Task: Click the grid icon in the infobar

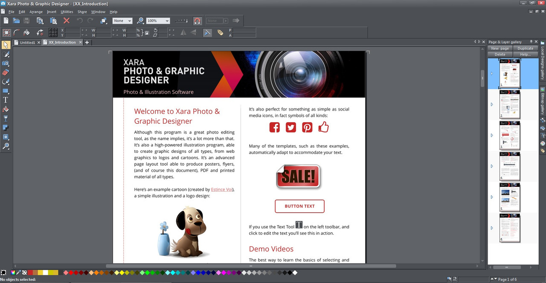Action: coord(53,32)
